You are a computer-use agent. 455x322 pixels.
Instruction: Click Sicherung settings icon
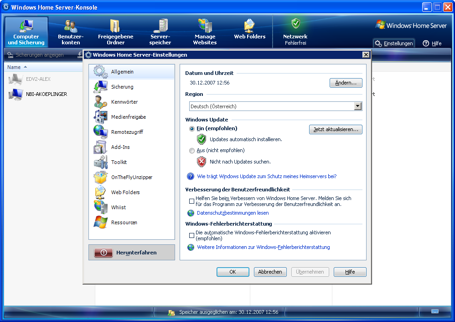(x=100, y=87)
